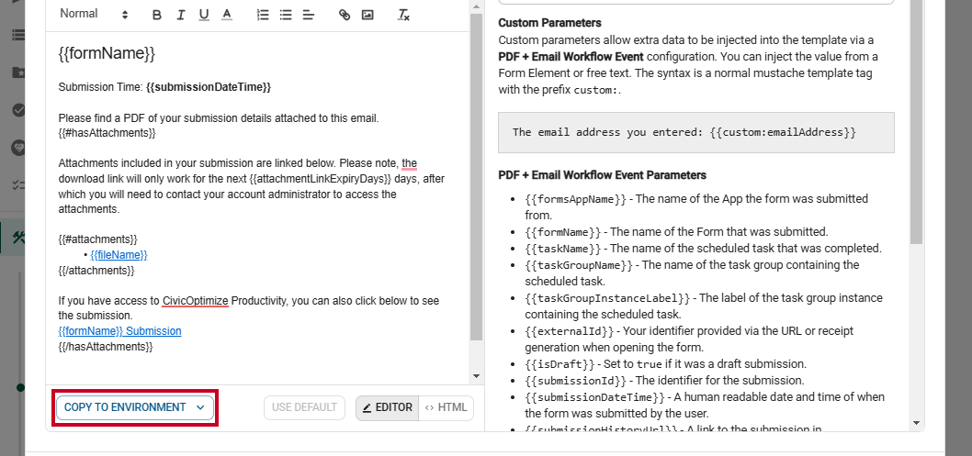Open the {{fileName}} link in the editor
Viewport: 972px width, 456px height.
[119, 255]
